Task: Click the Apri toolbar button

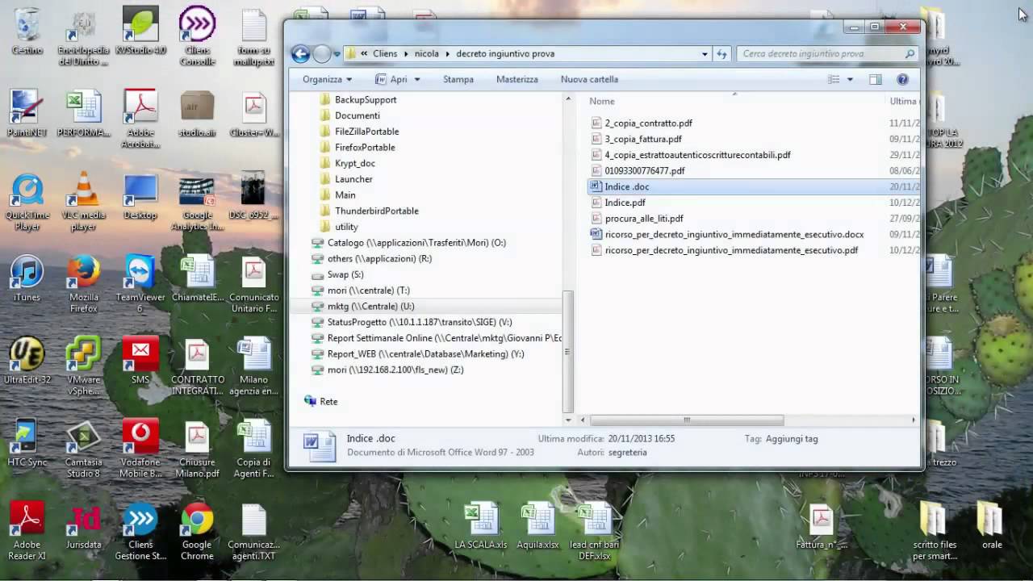Action: (392, 79)
